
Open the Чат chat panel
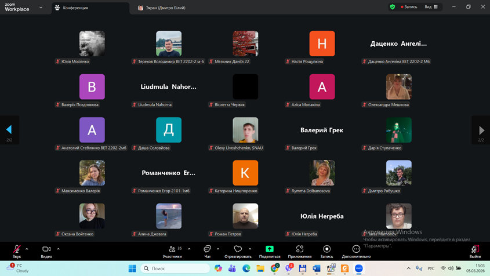(207, 249)
